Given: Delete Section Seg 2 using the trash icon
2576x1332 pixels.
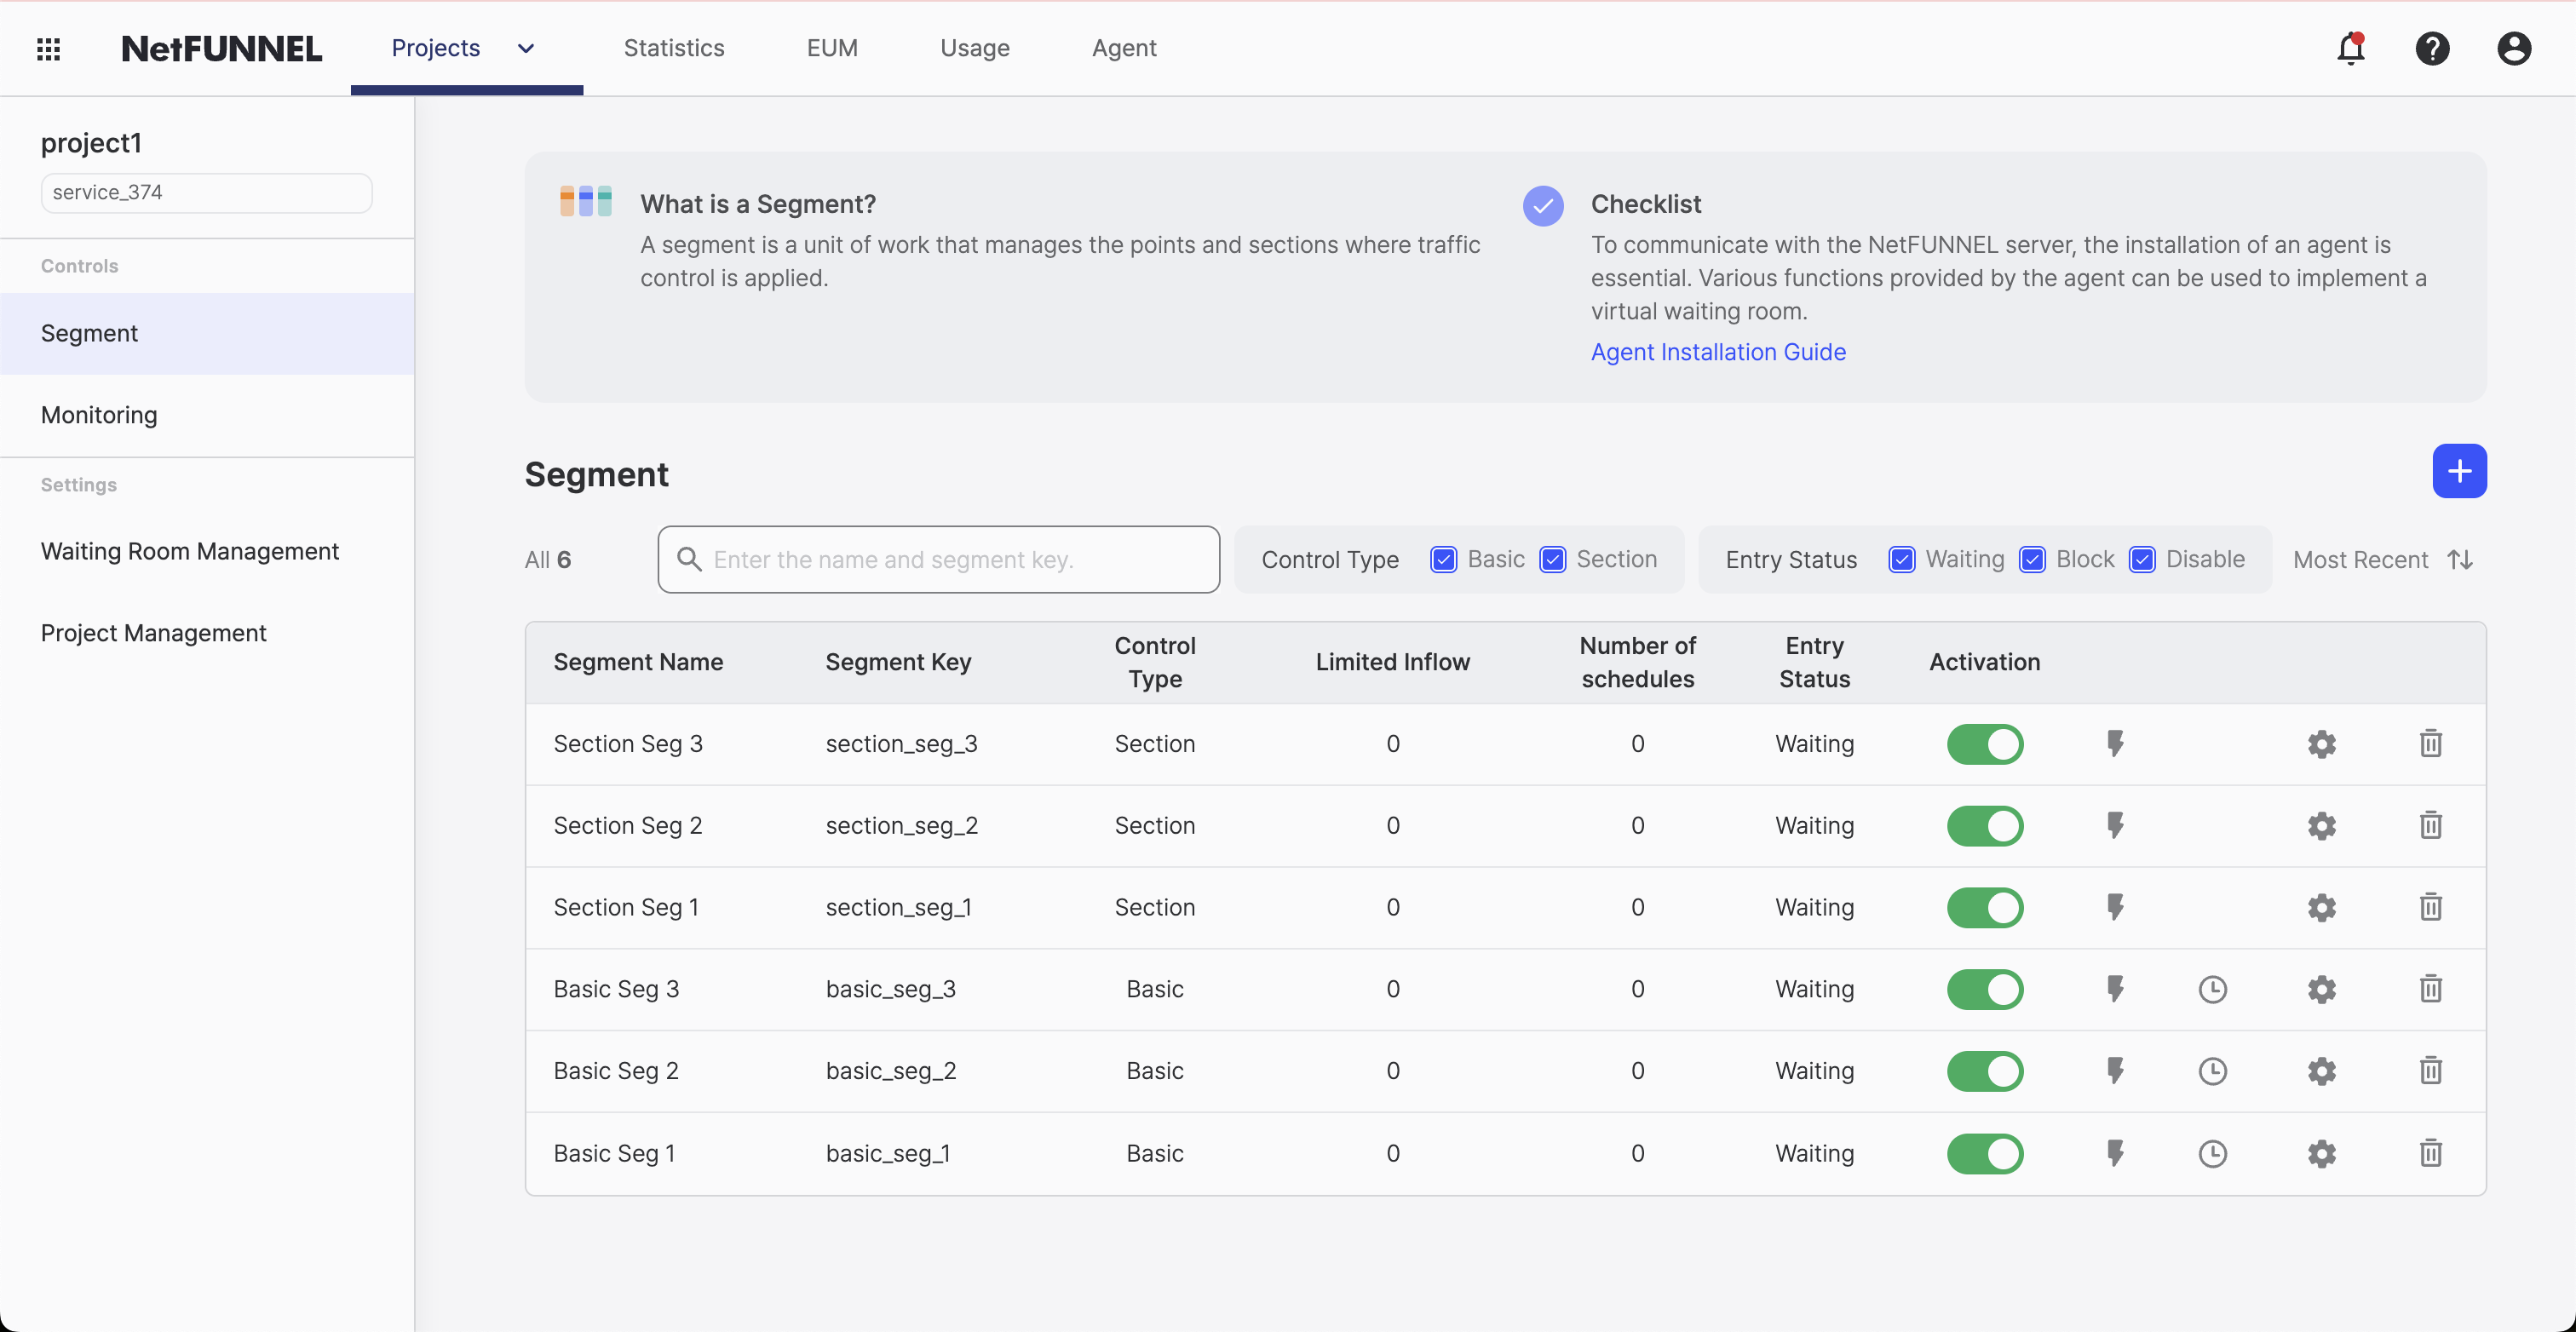Looking at the screenshot, I should pyautogui.click(x=2431, y=825).
